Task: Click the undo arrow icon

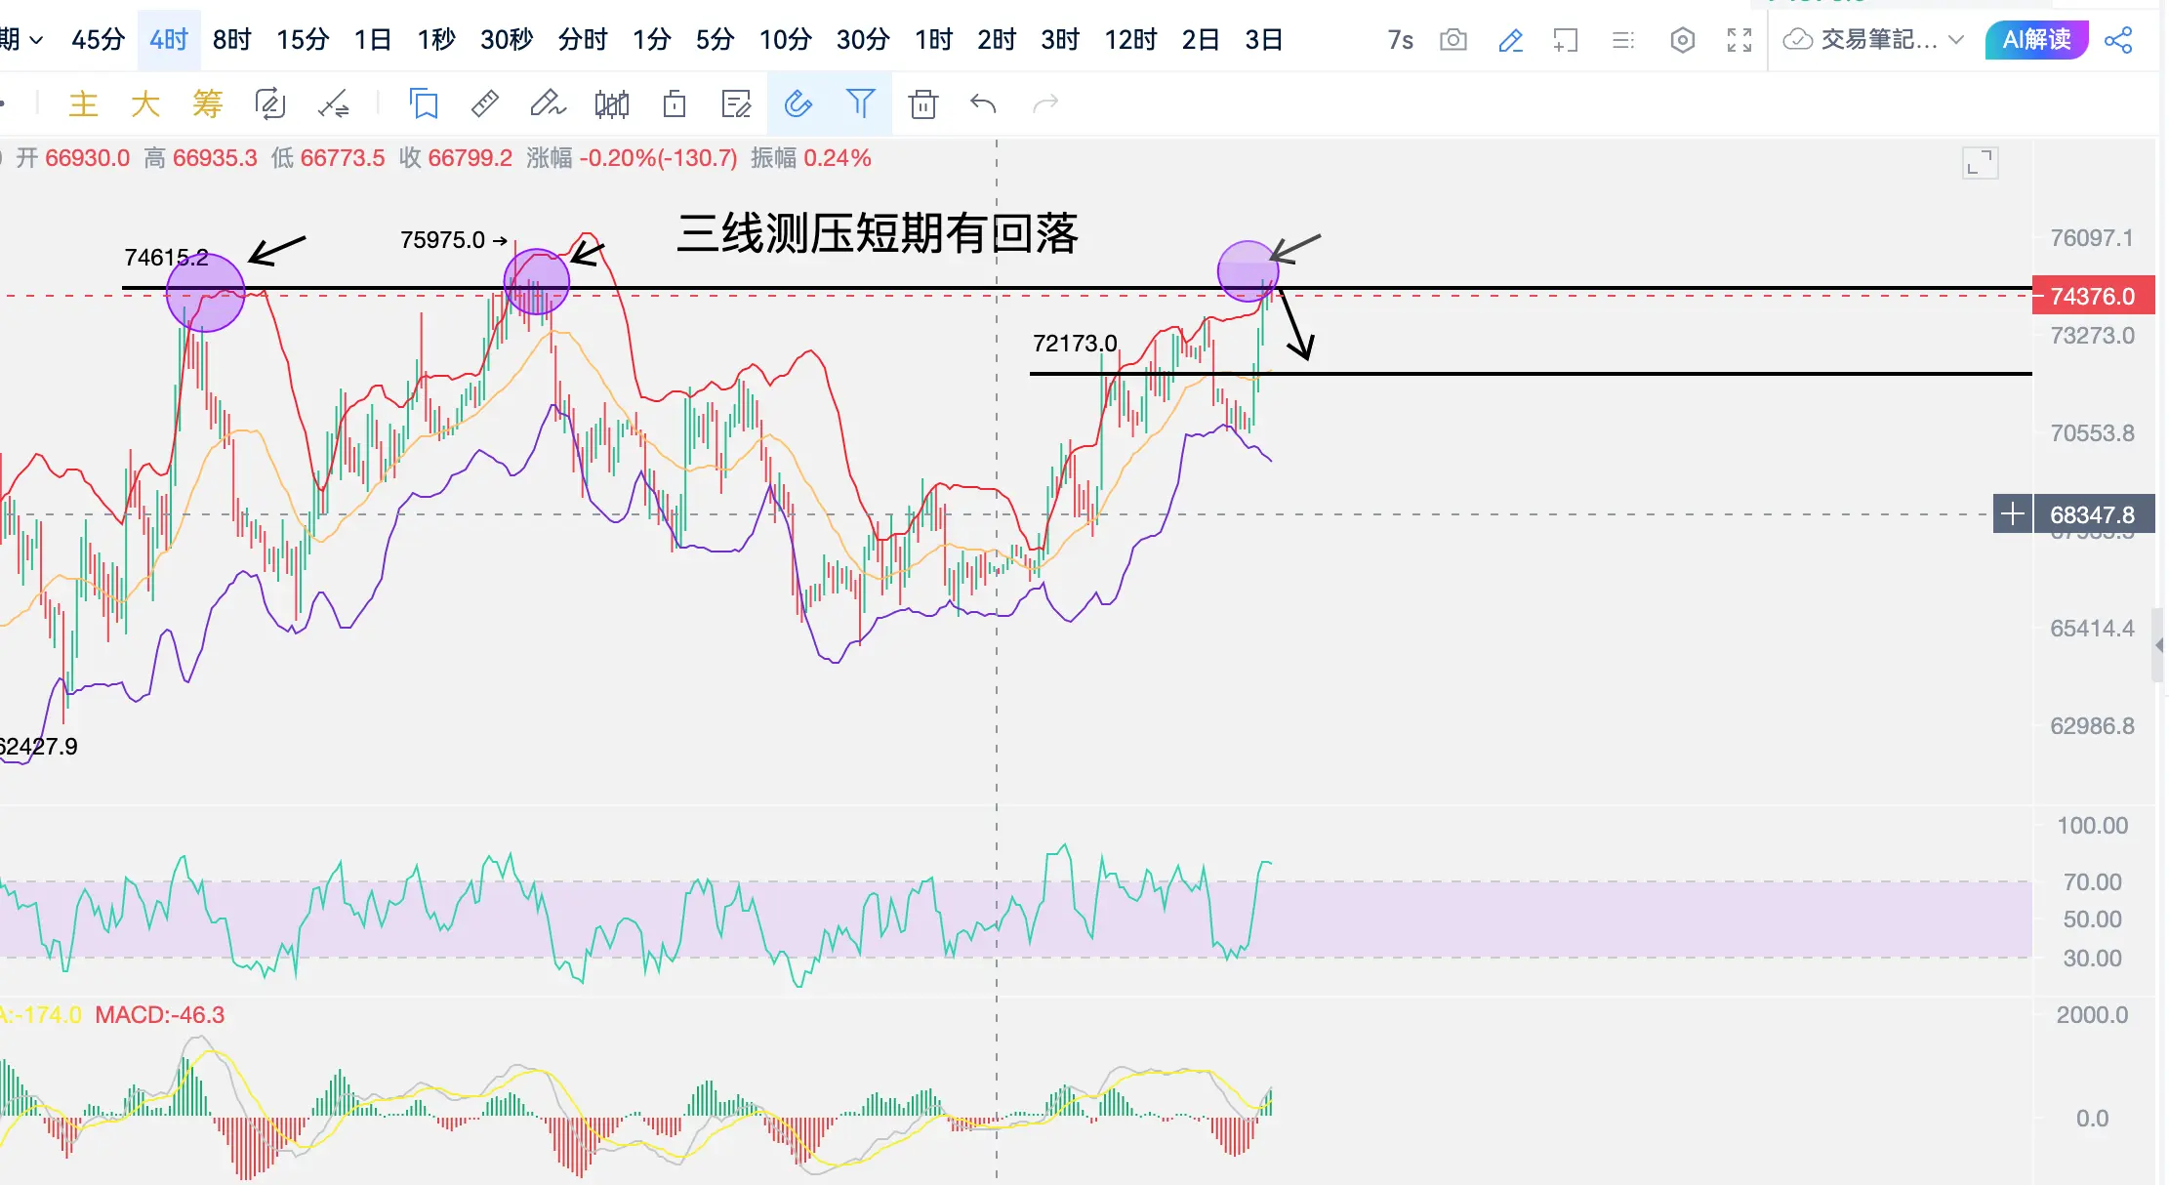Action: [x=983, y=103]
